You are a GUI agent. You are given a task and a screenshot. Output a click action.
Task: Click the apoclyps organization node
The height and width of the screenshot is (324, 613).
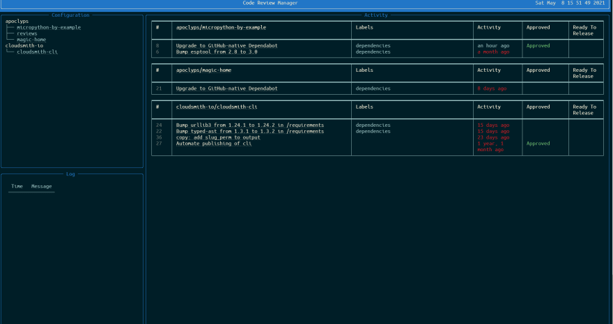click(x=17, y=21)
